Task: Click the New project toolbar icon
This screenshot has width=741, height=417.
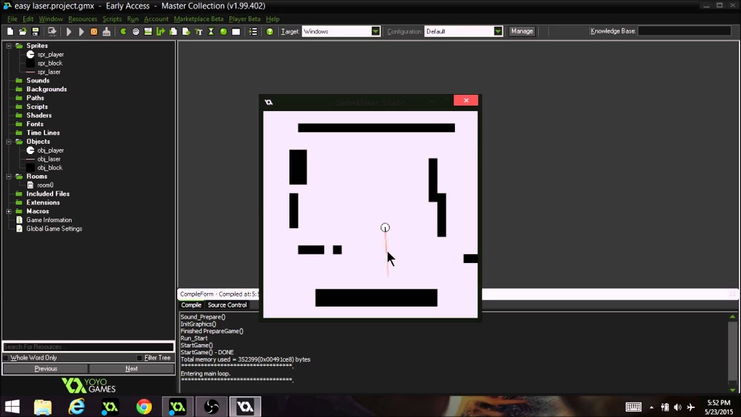Action: [x=10, y=31]
